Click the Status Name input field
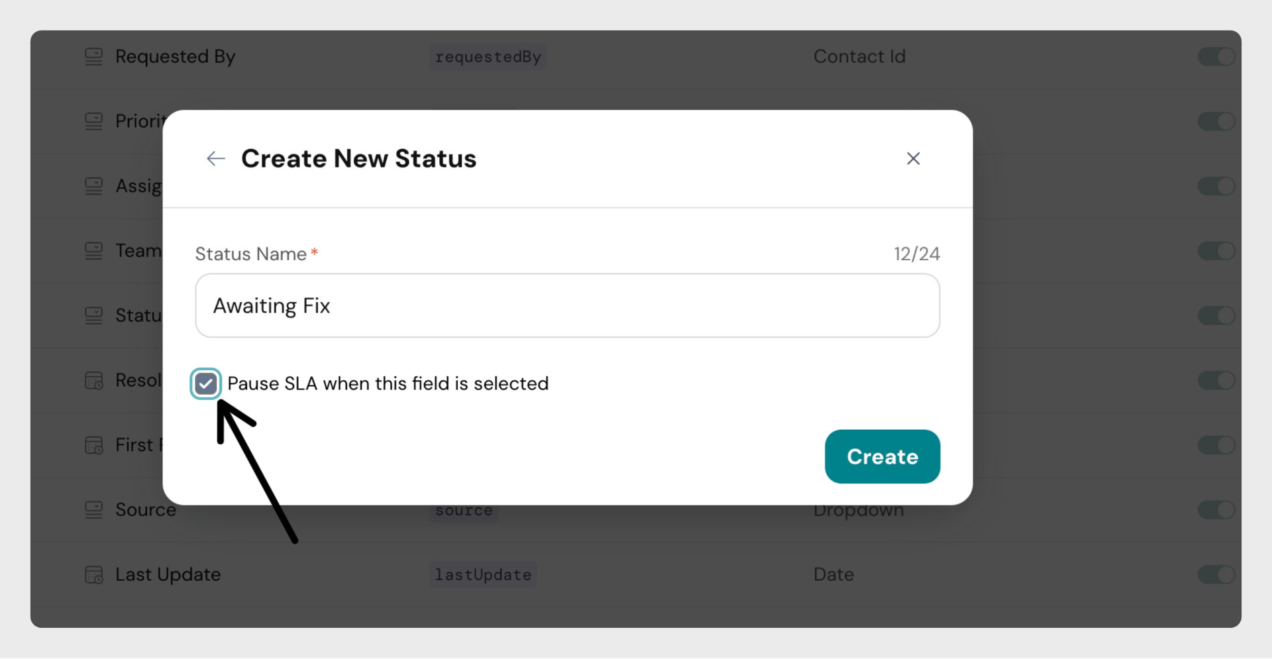The image size is (1272, 659). pos(567,306)
